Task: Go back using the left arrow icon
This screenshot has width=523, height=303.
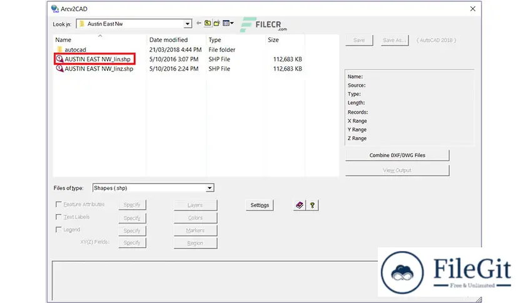Action: pos(199,23)
